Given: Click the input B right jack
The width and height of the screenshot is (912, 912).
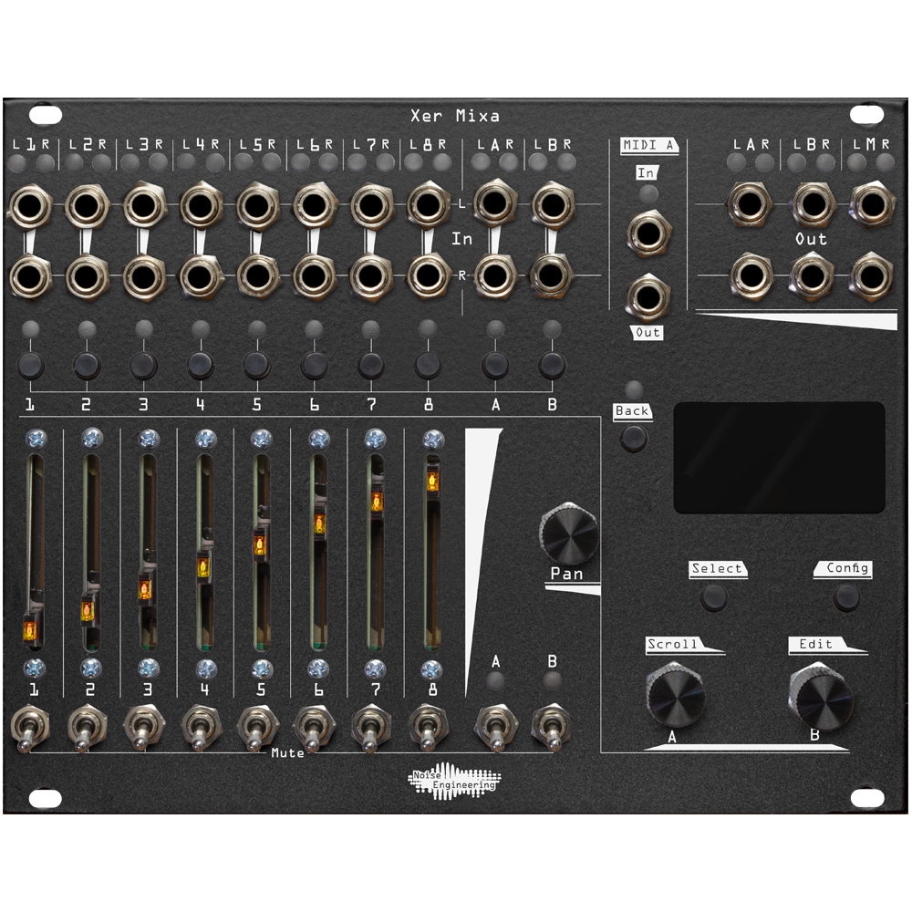Looking at the screenshot, I should click(x=552, y=275).
